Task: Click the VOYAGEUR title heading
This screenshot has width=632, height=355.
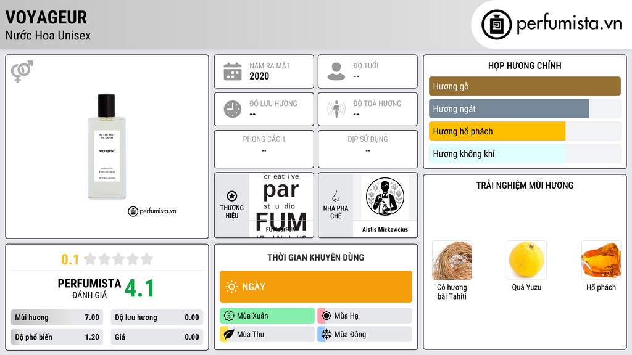Action: tap(46, 17)
